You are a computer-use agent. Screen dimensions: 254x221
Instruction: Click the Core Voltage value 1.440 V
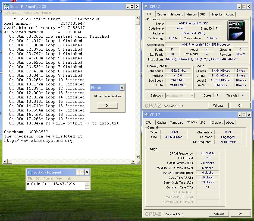pyautogui.click(x=212, y=38)
